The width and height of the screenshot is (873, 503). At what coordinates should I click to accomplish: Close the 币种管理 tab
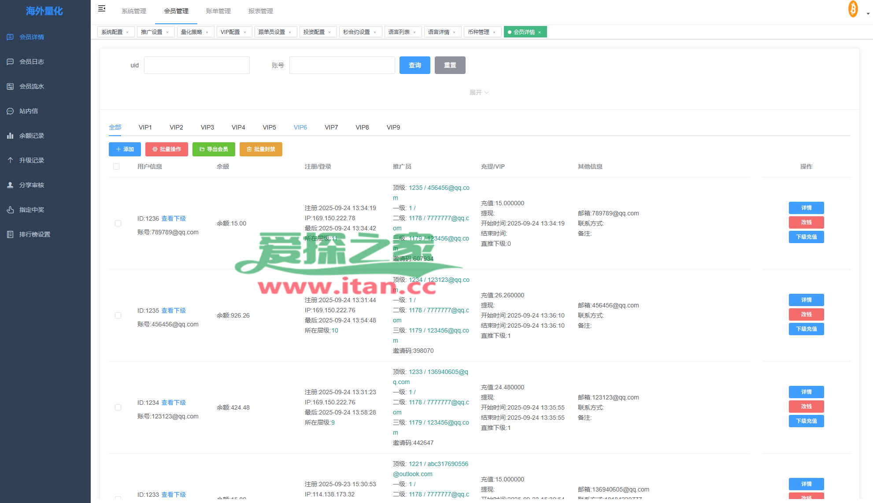[x=494, y=32]
